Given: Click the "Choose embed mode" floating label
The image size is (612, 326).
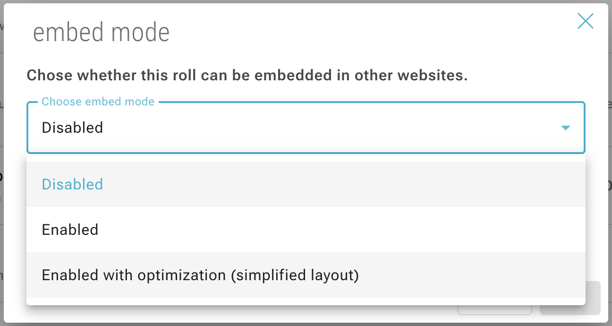Looking at the screenshot, I should pyautogui.click(x=98, y=102).
